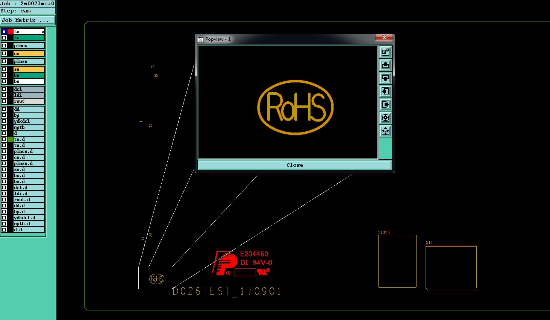This screenshot has height=320, width=550.
Task: Click the Popview pan up arrow icon
Action: point(385,65)
